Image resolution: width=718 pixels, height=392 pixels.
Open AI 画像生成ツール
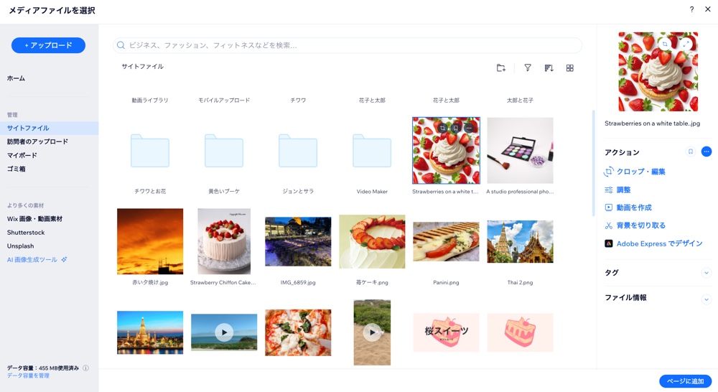click(x=37, y=260)
